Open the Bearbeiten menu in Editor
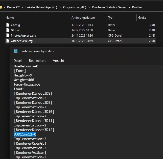Screen dimensions: 163x159 (x=37, y=61)
